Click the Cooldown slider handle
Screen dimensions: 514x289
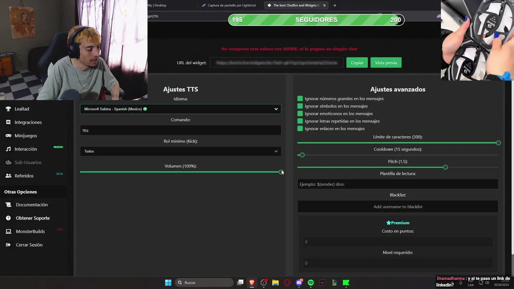pyautogui.click(x=302, y=155)
